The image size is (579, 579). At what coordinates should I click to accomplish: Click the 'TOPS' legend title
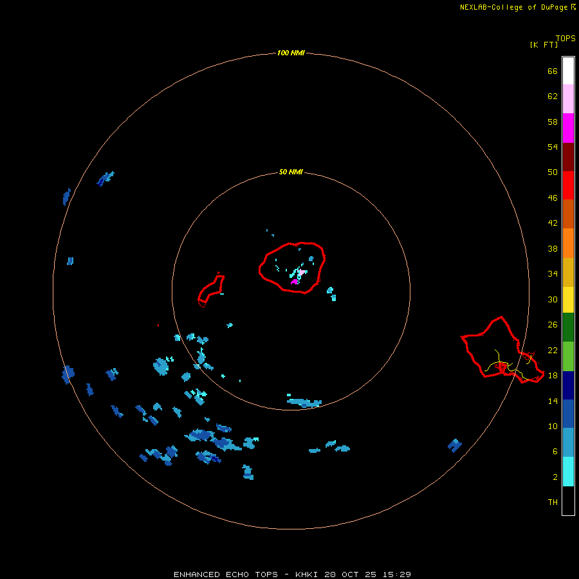[565, 38]
